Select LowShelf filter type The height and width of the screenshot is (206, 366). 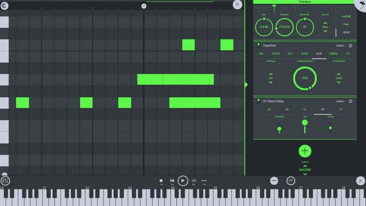(x=346, y=17)
